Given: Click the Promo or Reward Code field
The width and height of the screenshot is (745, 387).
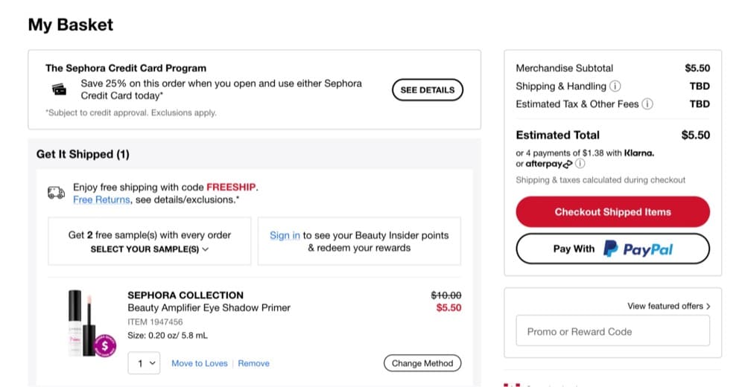Looking at the screenshot, I should [x=612, y=331].
